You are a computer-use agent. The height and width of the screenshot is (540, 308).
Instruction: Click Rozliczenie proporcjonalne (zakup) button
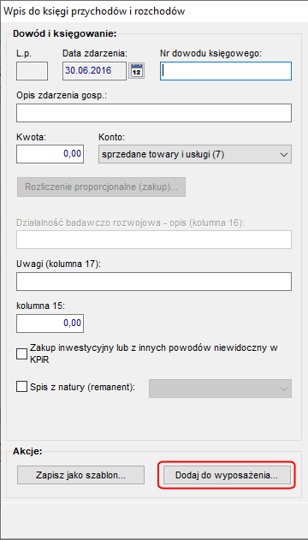[101, 187]
